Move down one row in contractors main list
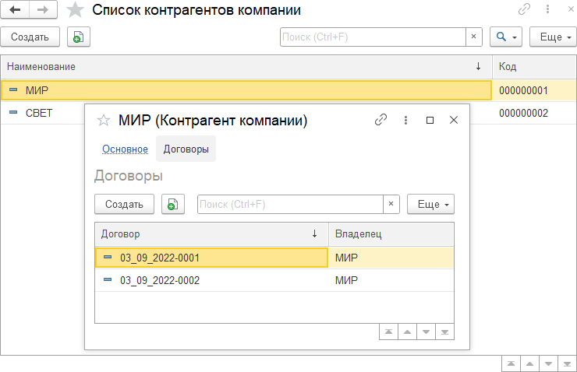577x372 pixels. point(549,364)
